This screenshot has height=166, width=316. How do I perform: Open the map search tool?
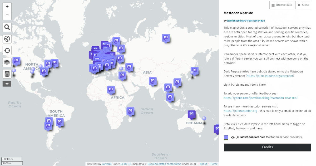(x=7, y=27)
